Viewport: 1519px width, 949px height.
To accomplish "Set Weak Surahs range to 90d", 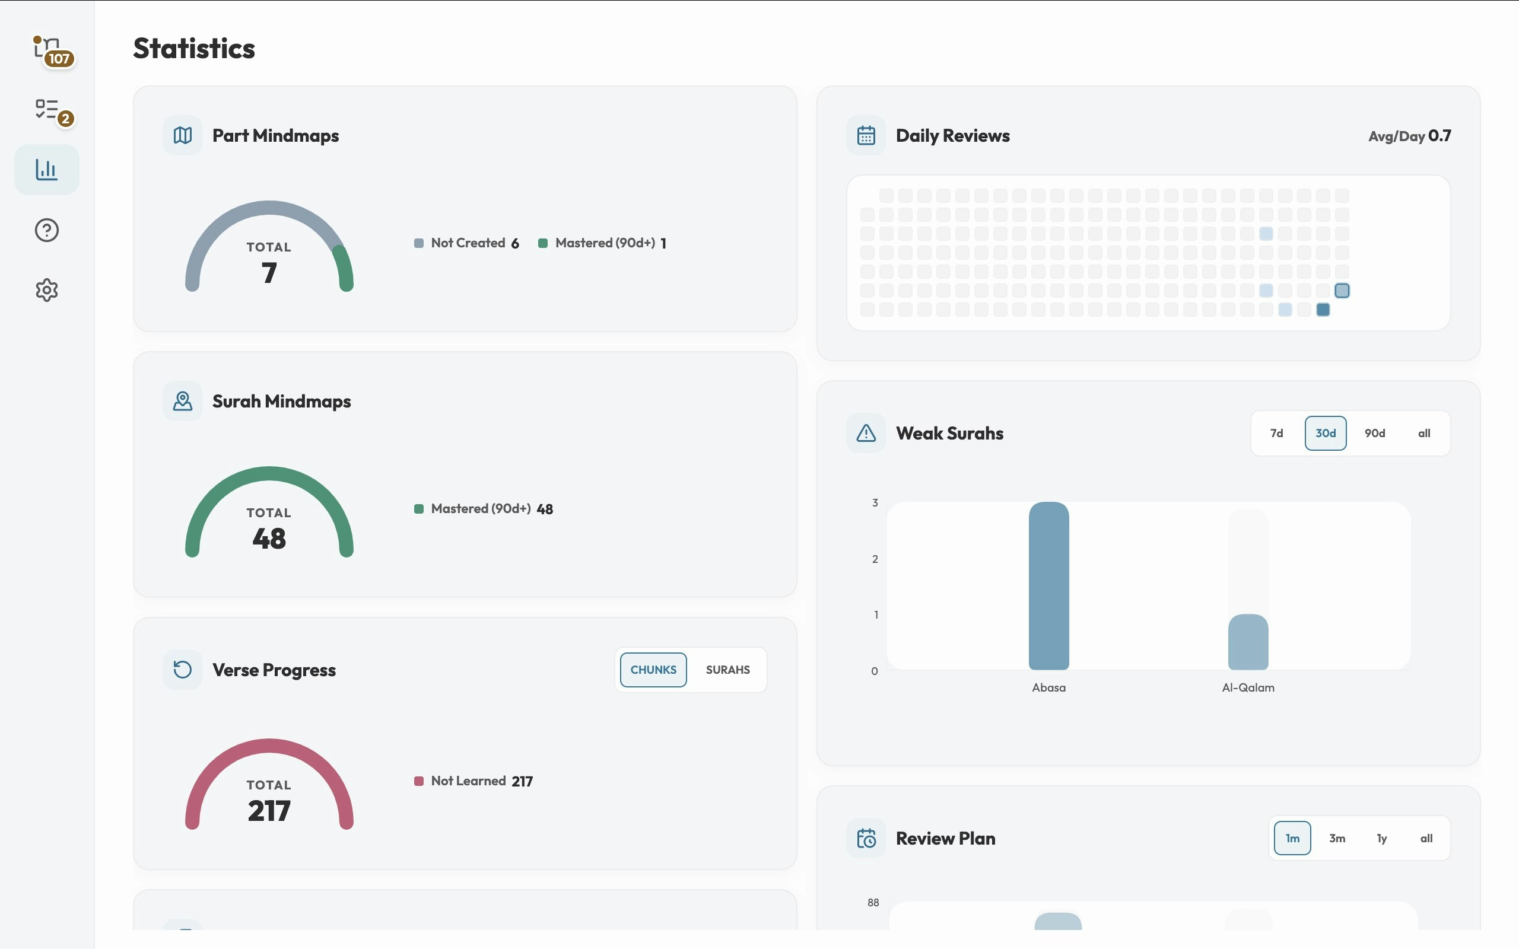I will point(1375,433).
